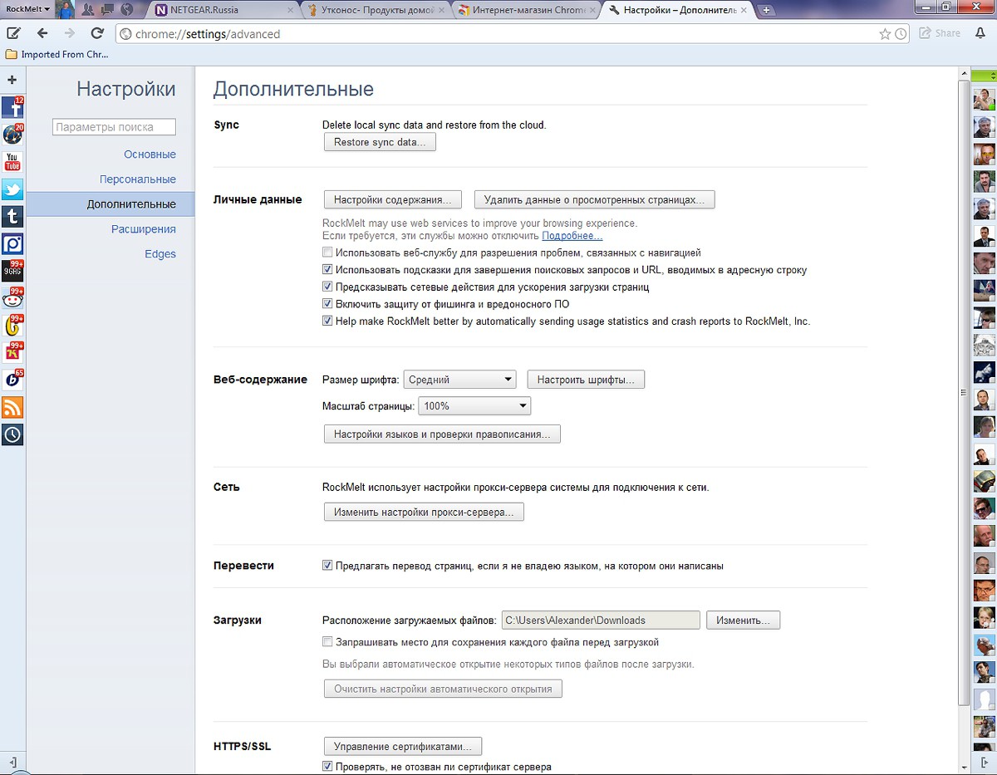Bookmark this page with the star icon
This screenshot has height=775, width=997.
click(x=885, y=34)
